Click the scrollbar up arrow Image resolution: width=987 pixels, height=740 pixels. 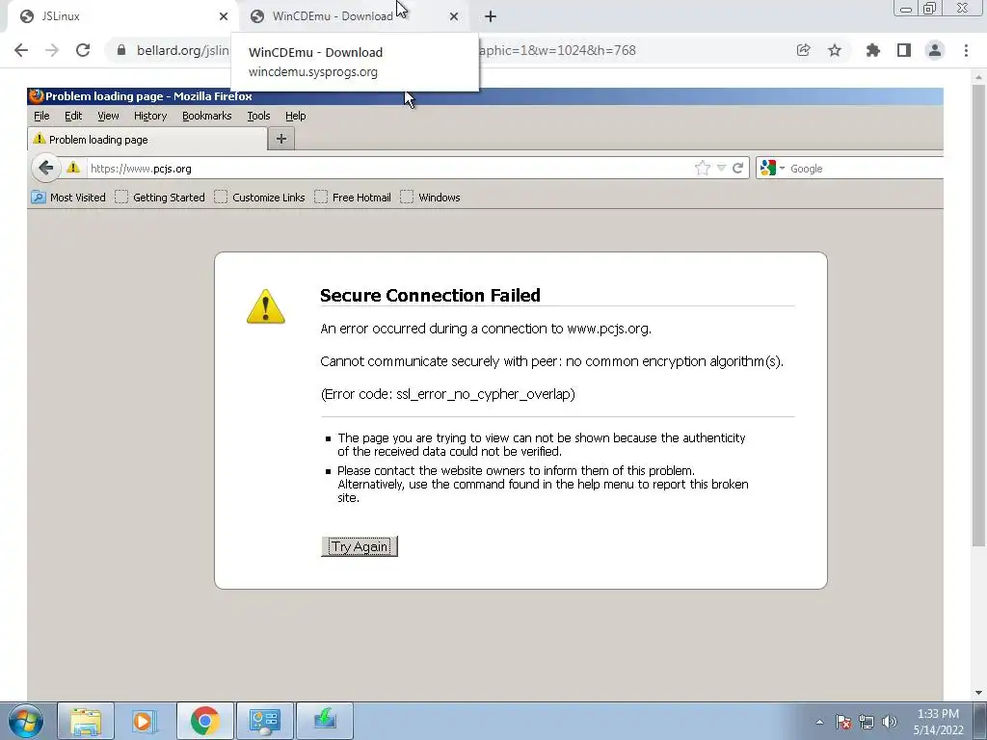coord(978,77)
